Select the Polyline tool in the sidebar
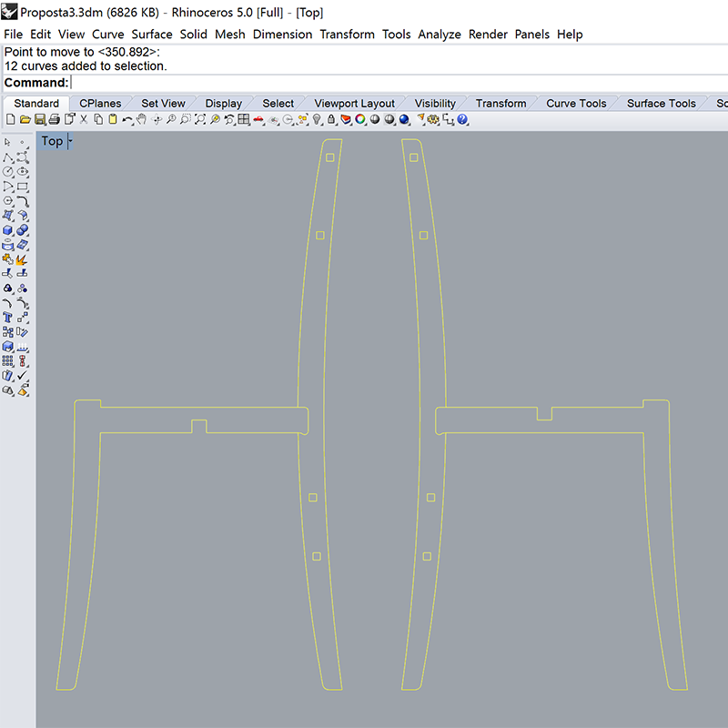 8,157
